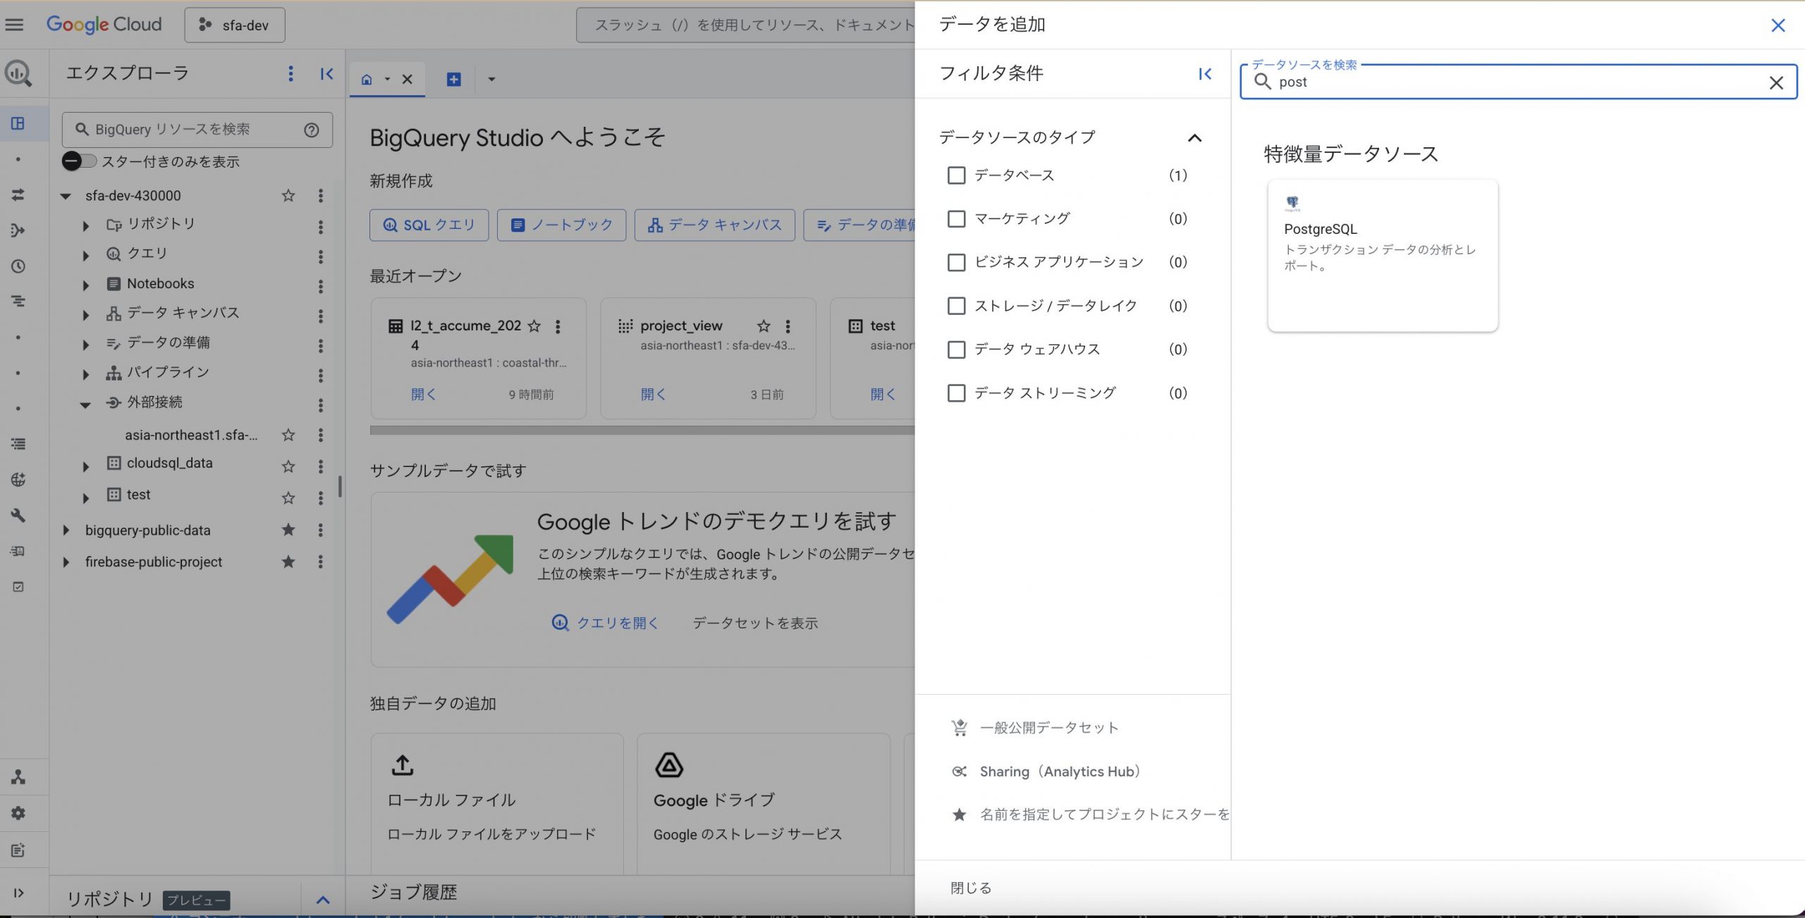Collapse the Explorer panel
Screen dimensions: 1805x918
(326, 73)
